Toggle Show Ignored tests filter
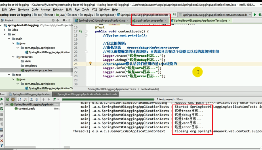 point(13,99)
